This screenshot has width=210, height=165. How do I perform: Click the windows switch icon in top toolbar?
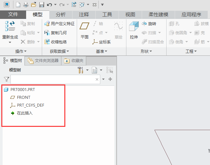pos(82,5)
